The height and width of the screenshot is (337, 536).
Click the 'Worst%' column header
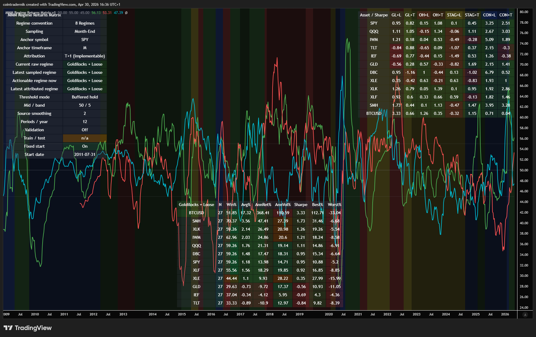(x=335, y=205)
